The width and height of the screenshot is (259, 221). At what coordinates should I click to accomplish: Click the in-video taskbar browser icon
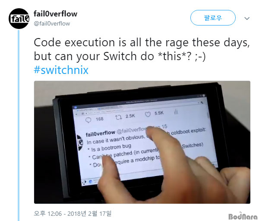coord(91,182)
